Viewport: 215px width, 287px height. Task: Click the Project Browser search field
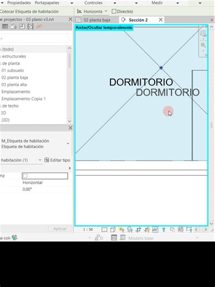point(35,38)
